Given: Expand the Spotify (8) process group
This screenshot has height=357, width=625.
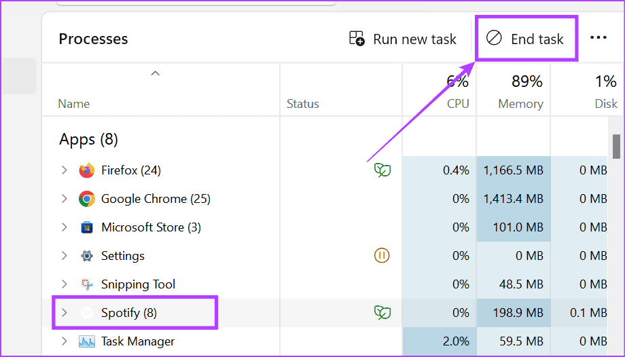Looking at the screenshot, I should point(64,313).
